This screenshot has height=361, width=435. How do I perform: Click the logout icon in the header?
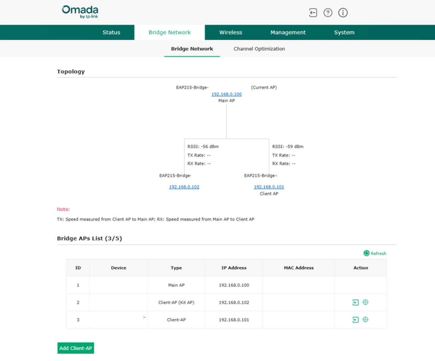point(313,13)
